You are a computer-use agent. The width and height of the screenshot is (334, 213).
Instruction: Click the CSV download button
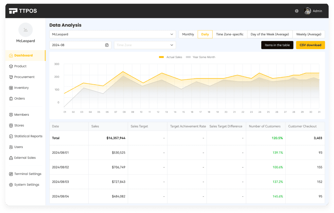(x=310, y=45)
